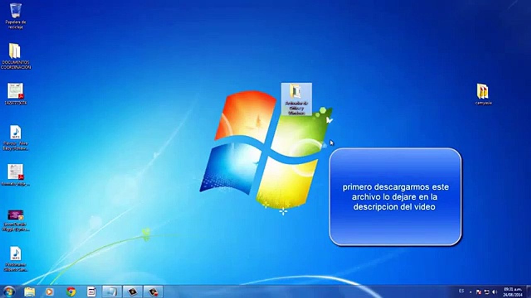This screenshot has width=531, height=298.
Task: Select the highlighted Activador folder in center
Action: (x=296, y=99)
